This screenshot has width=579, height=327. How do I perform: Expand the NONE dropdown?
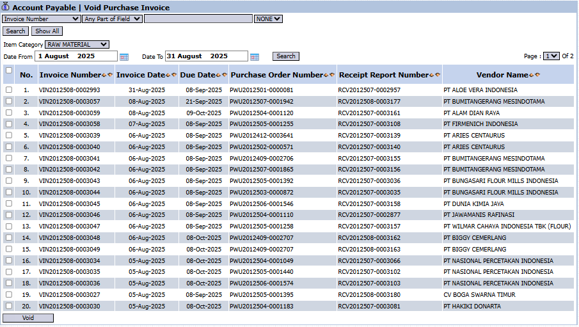tap(268, 19)
